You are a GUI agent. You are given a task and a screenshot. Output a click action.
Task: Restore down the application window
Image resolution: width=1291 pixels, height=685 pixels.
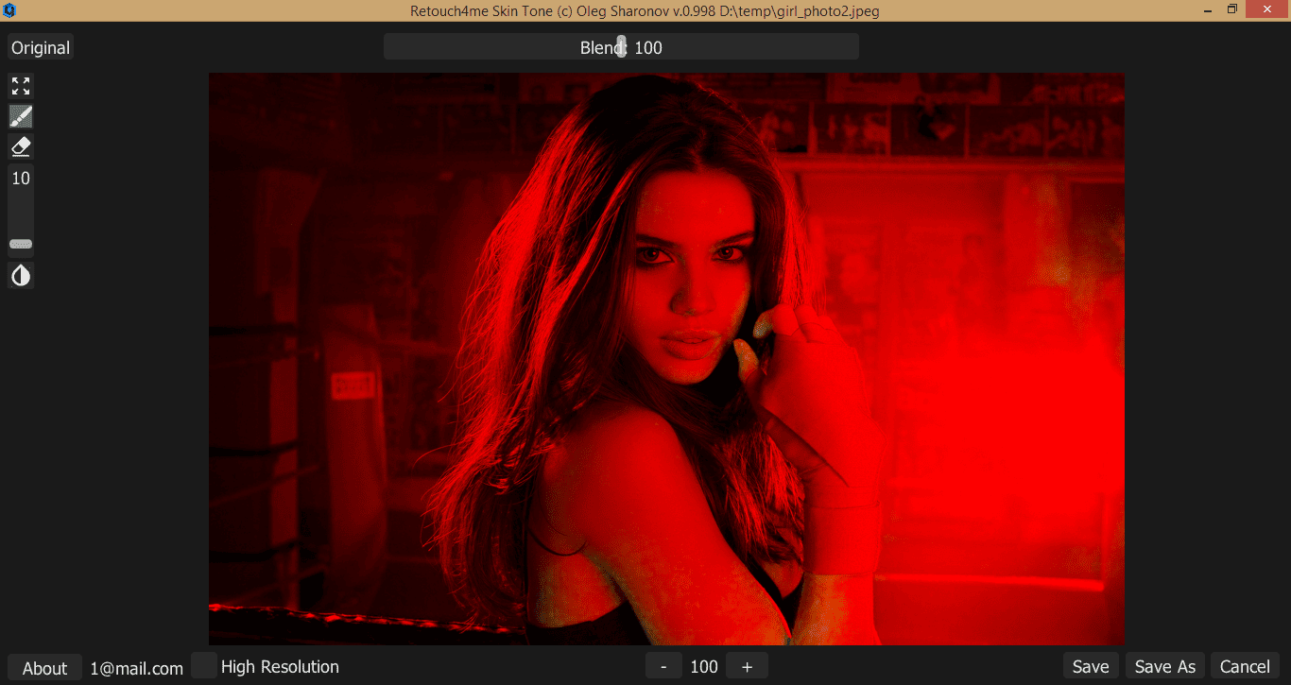pos(1231,9)
